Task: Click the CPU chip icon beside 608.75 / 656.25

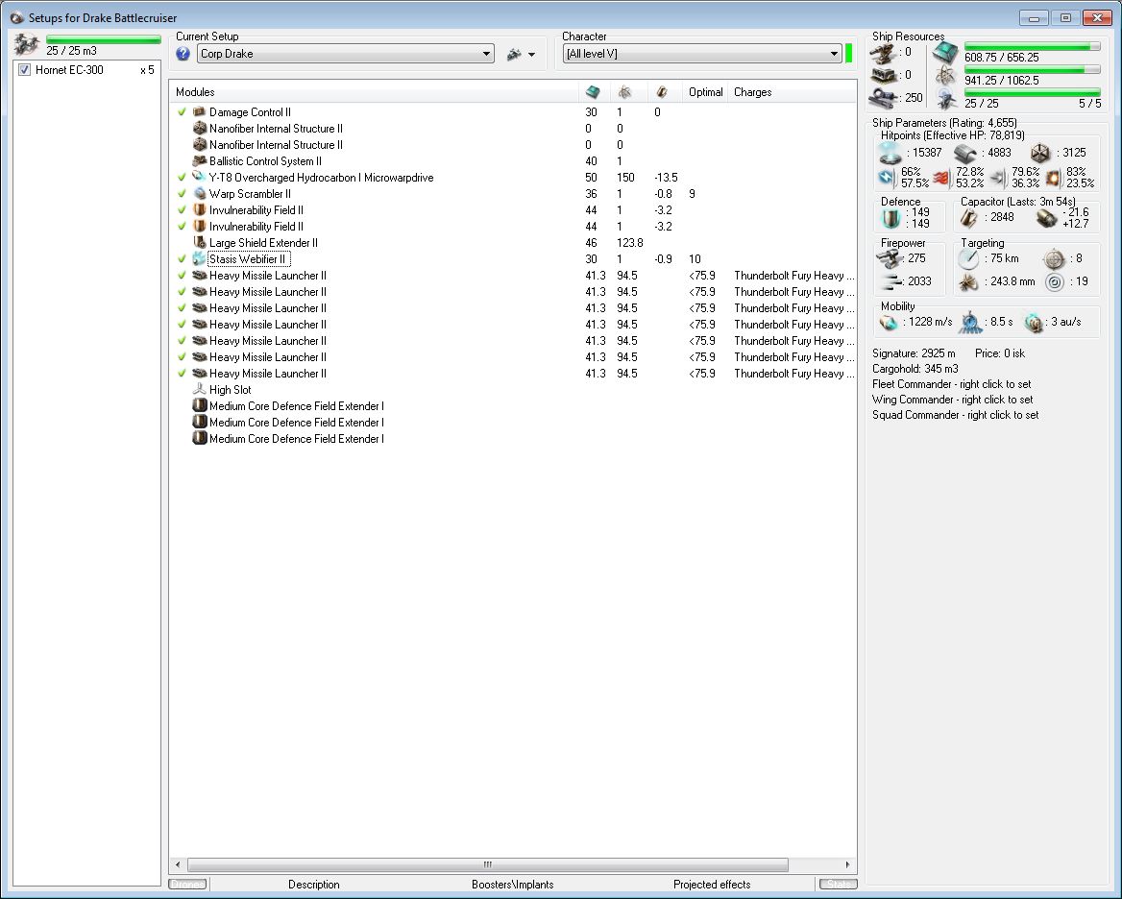Action: pyautogui.click(x=945, y=53)
